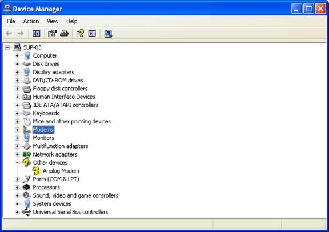Click the Universal Serial Bus controllers icon

27,212
